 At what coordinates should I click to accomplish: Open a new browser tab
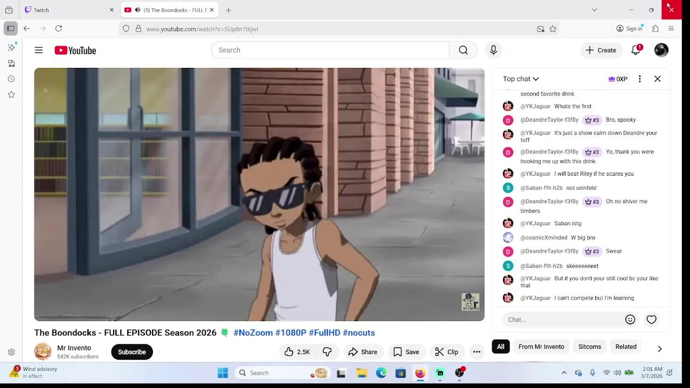pyautogui.click(x=229, y=10)
